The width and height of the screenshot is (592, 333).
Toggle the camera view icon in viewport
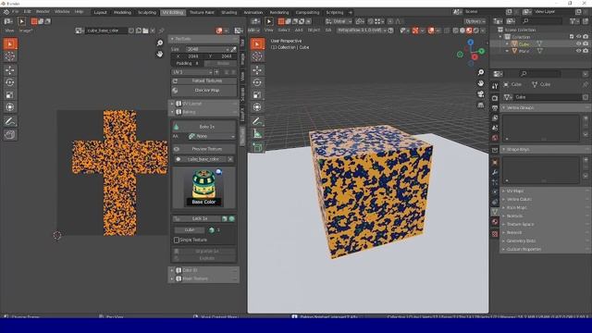(x=481, y=93)
